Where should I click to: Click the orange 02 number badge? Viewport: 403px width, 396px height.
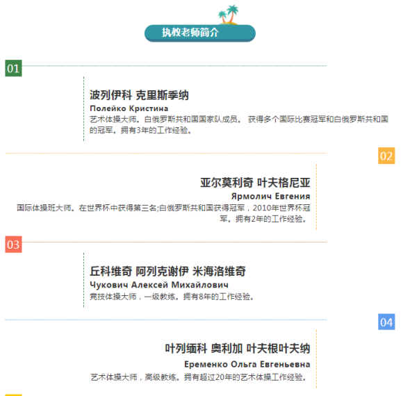point(386,156)
